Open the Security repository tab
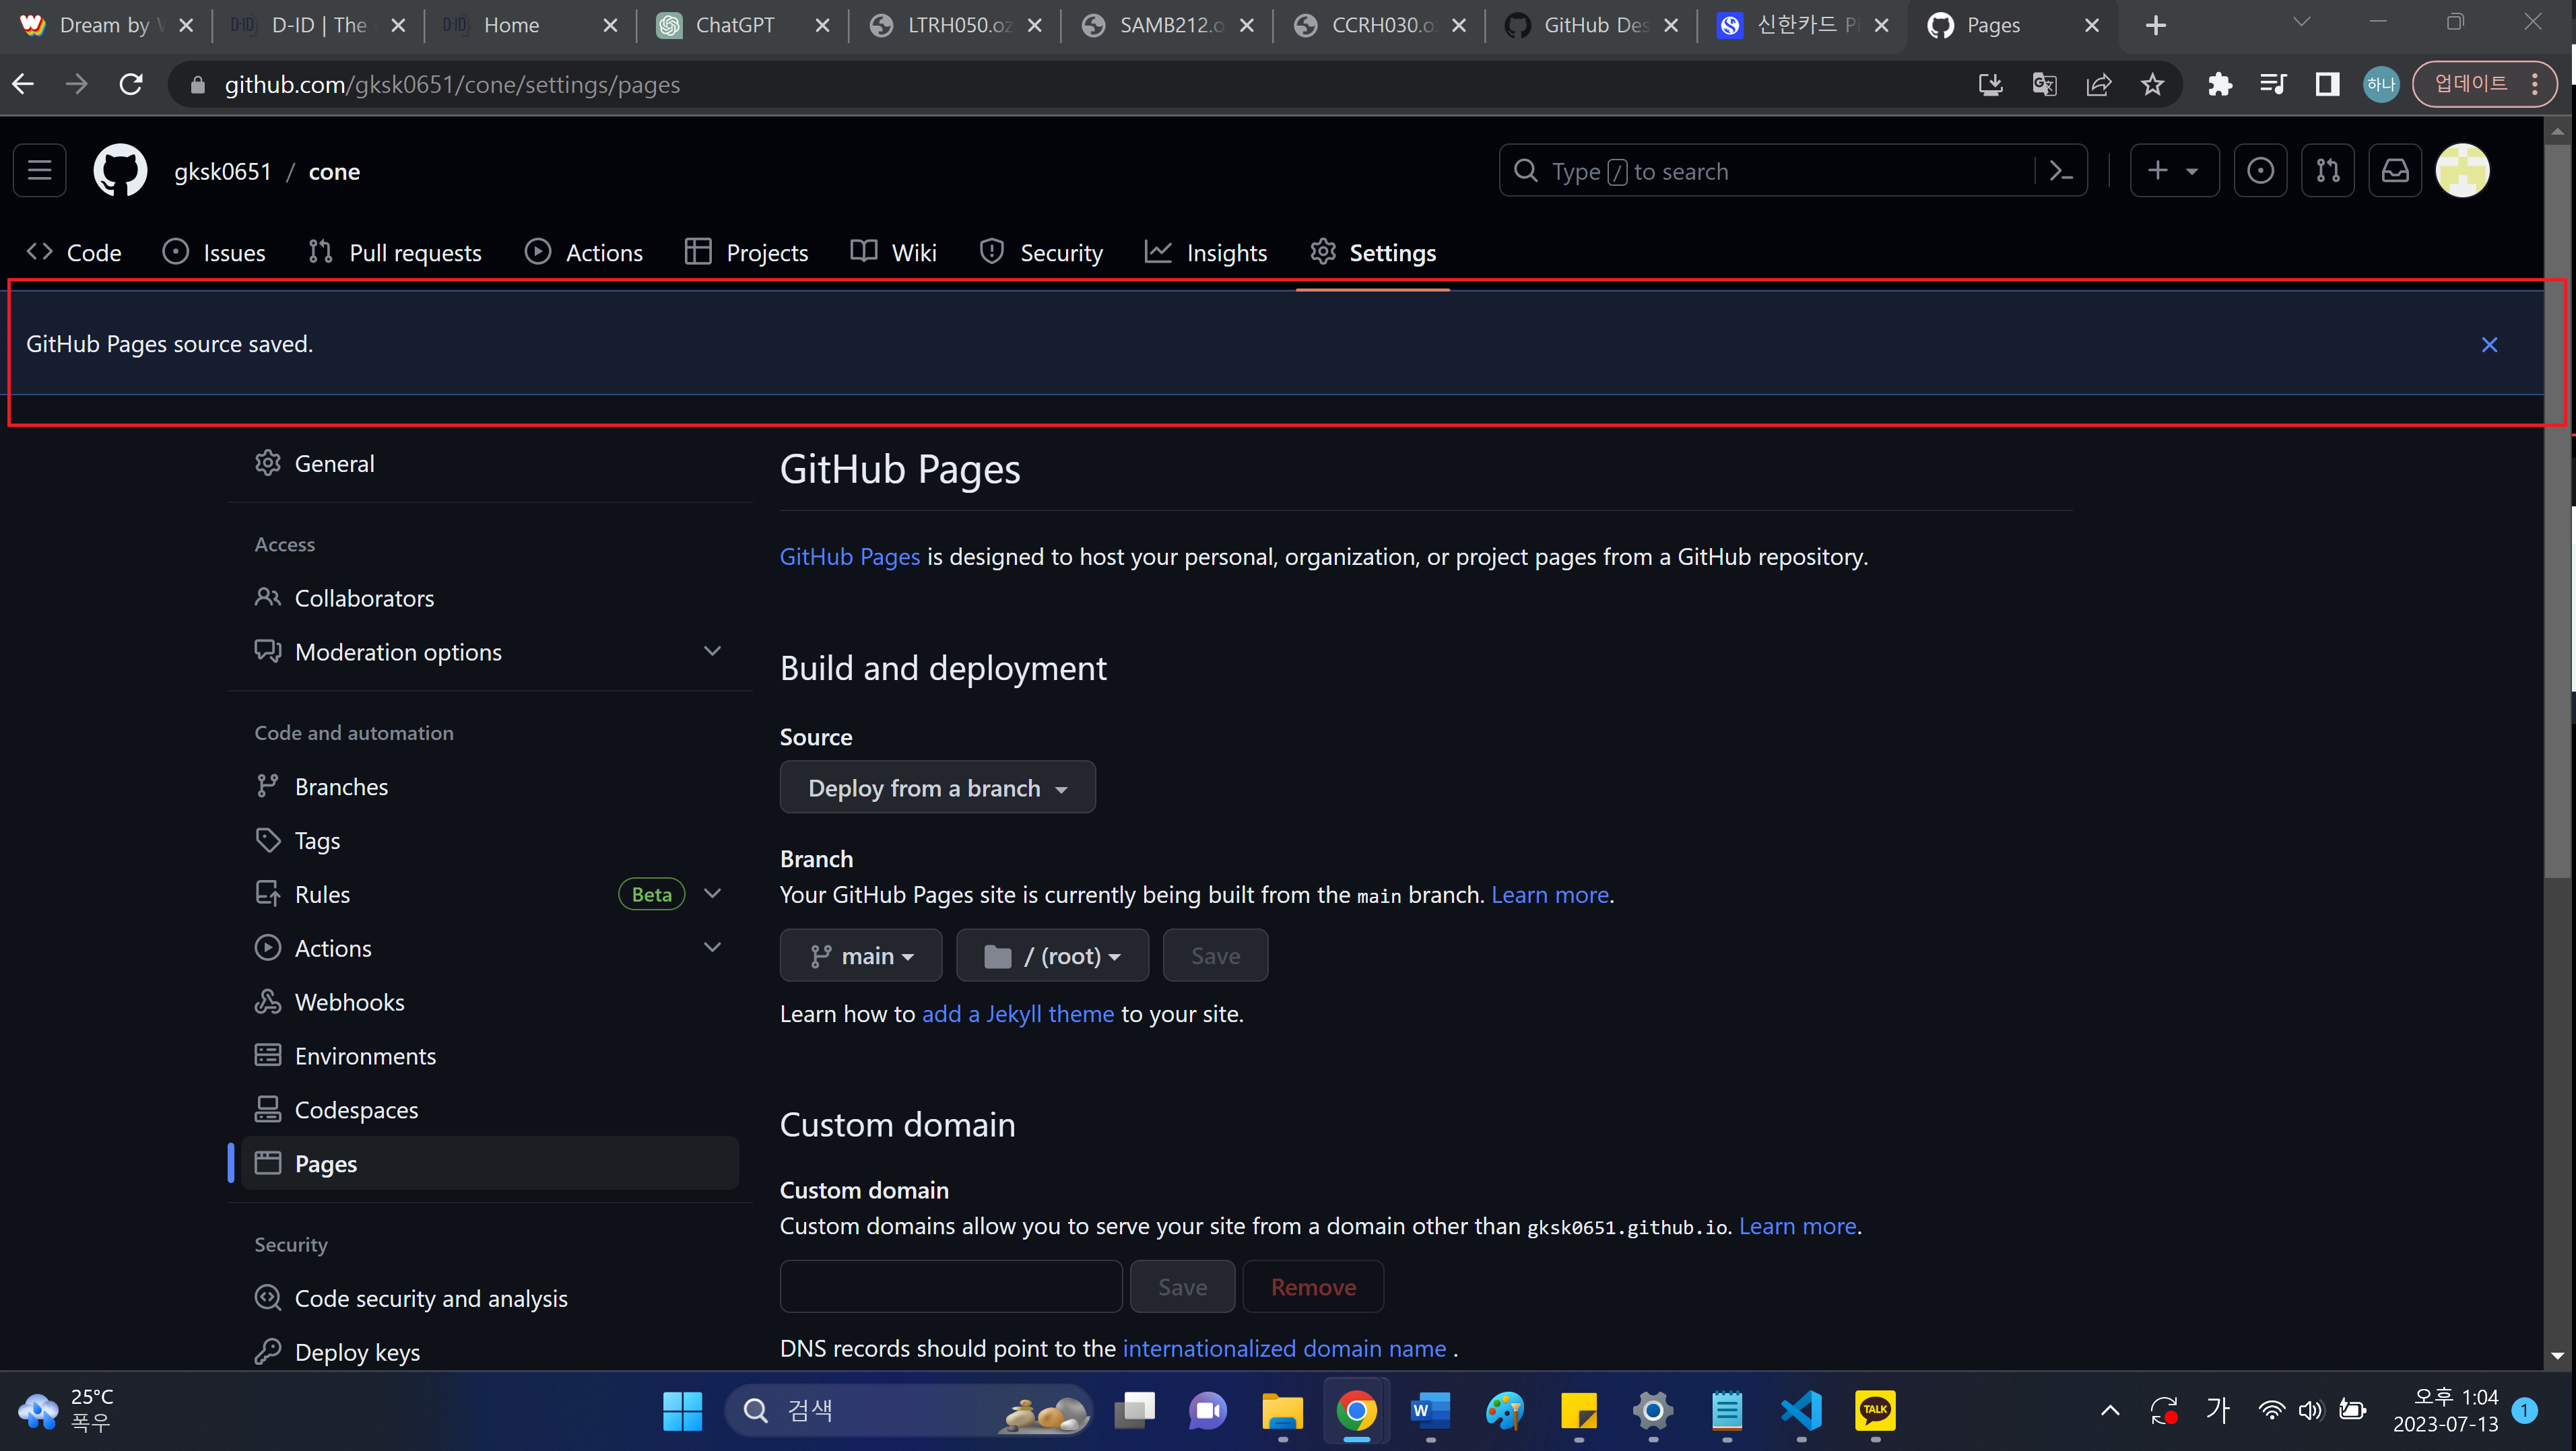This screenshot has height=1451, width=2576. point(1042,253)
